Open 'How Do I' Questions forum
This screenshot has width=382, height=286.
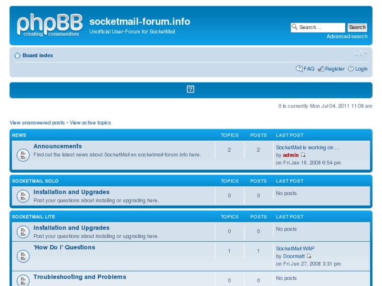coord(64,247)
